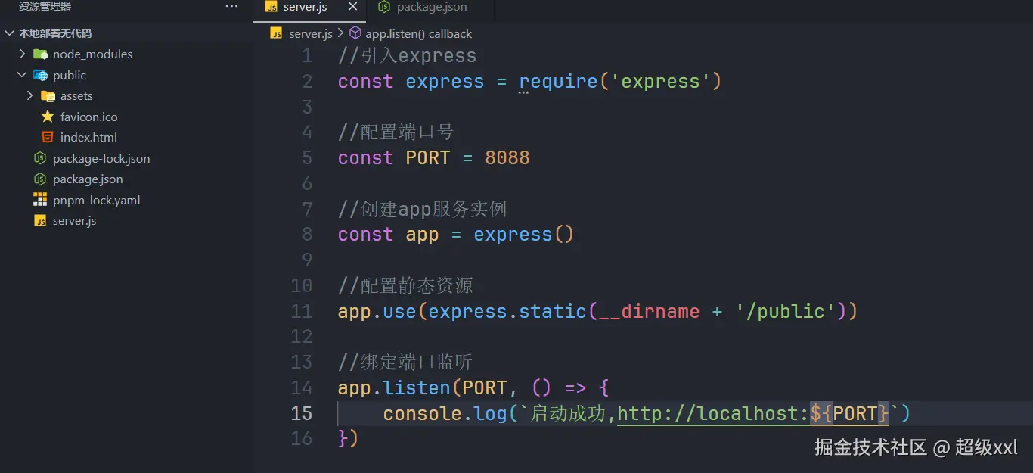1033x473 pixels.
Task: Open package.json in the file tree
Action: coord(88,179)
